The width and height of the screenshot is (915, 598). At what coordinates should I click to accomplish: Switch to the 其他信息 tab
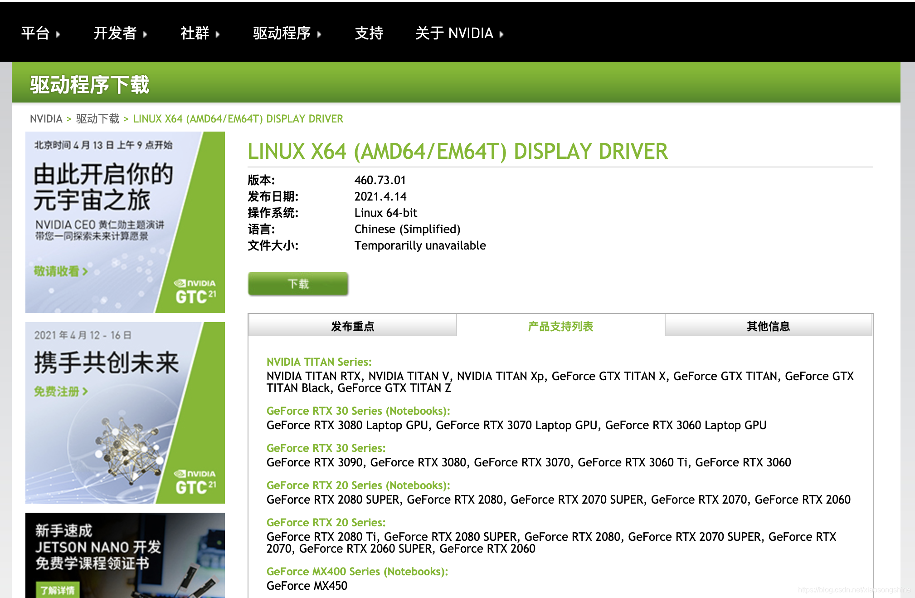click(x=767, y=326)
